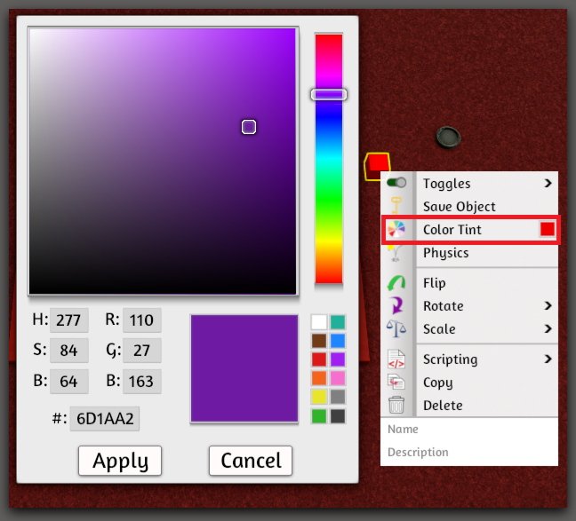Expand the Rotate submenu arrow
Viewport: 576px width, 521px height.
548,305
